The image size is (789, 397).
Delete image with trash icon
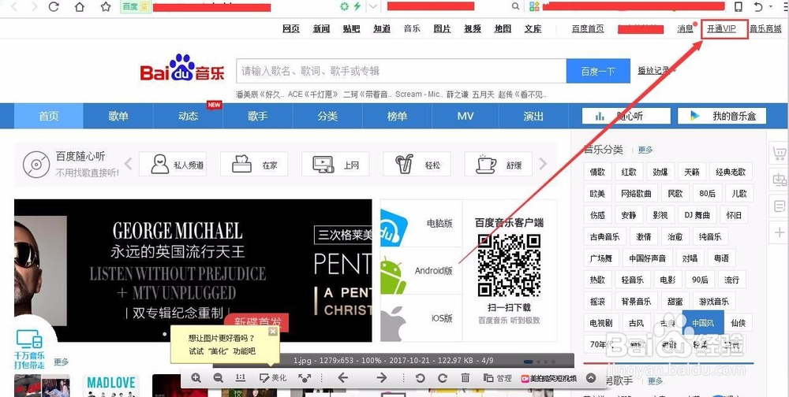coord(466,378)
